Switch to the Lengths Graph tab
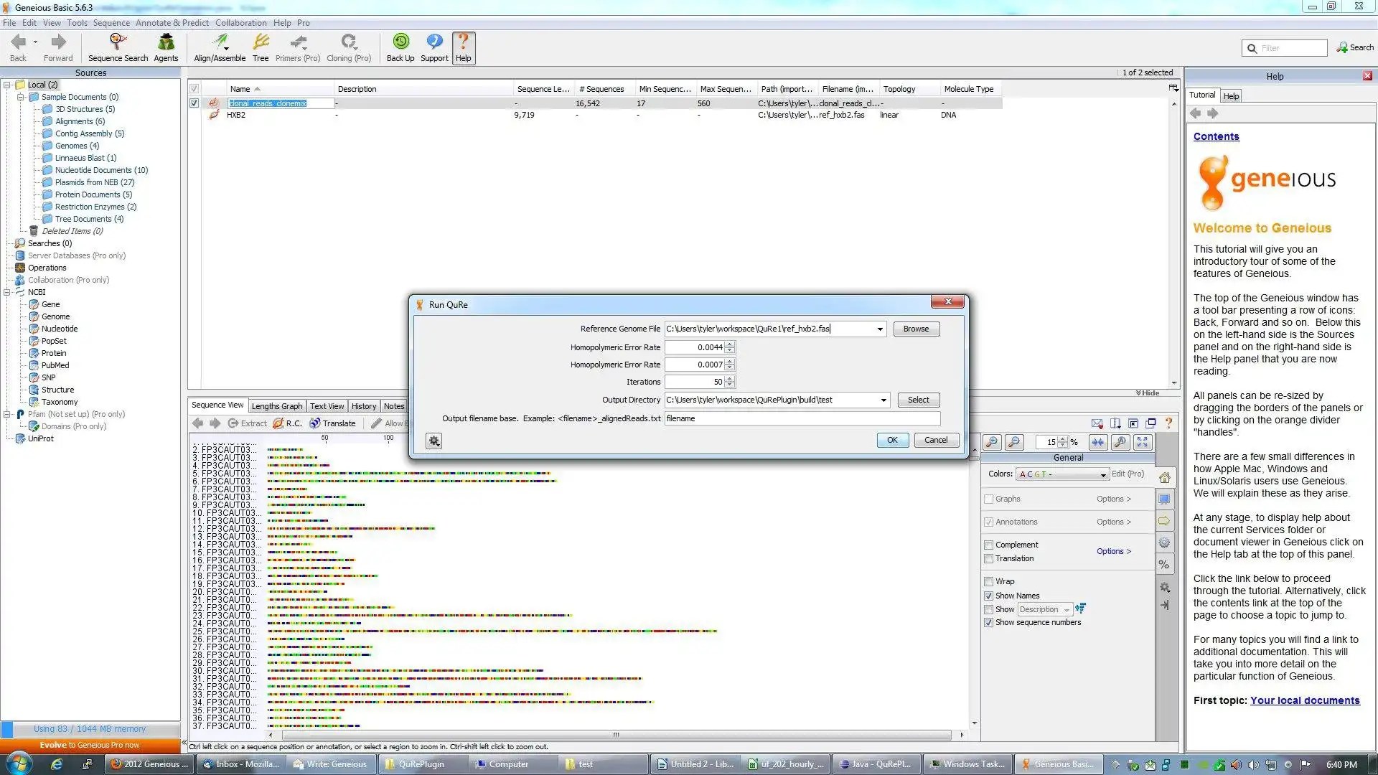Screen dimensions: 1378x775 pos(276,406)
